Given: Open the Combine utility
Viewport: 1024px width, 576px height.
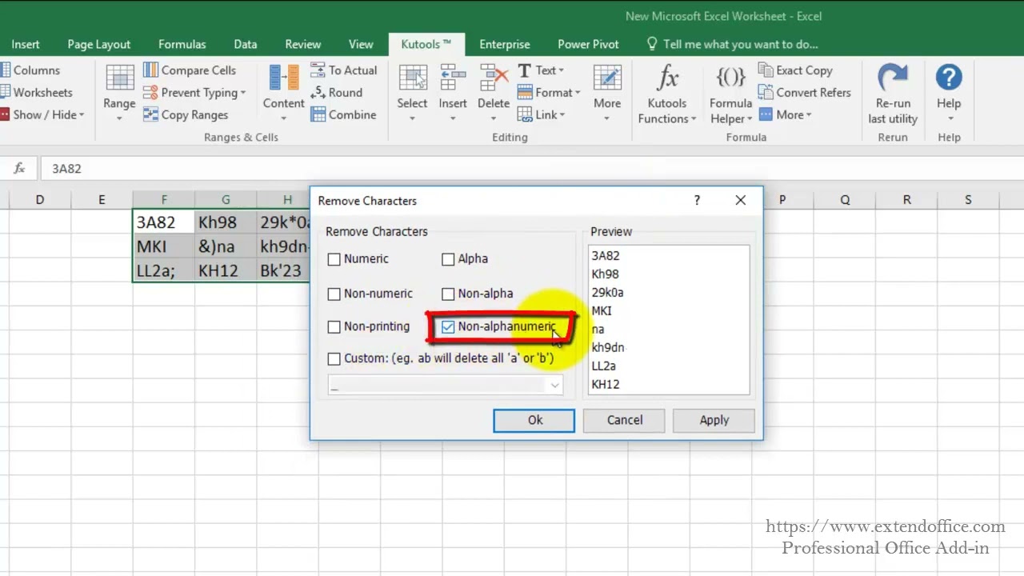Looking at the screenshot, I should point(343,115).
